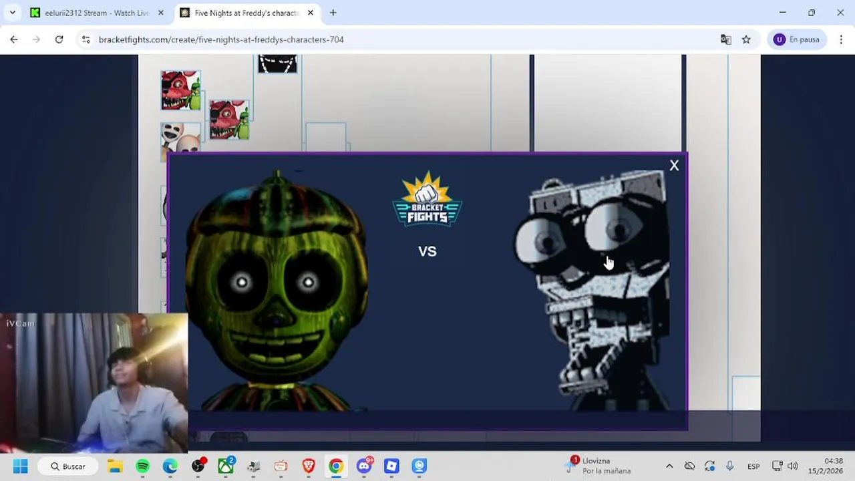Open Roblox from the taskbar
This screenshot has width=855, height=481.
coord(391,466)
